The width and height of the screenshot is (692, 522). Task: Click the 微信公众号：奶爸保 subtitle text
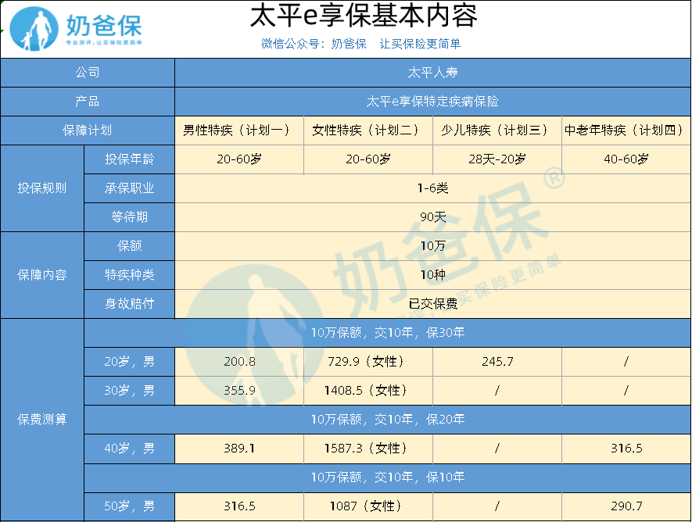(314, 44)
